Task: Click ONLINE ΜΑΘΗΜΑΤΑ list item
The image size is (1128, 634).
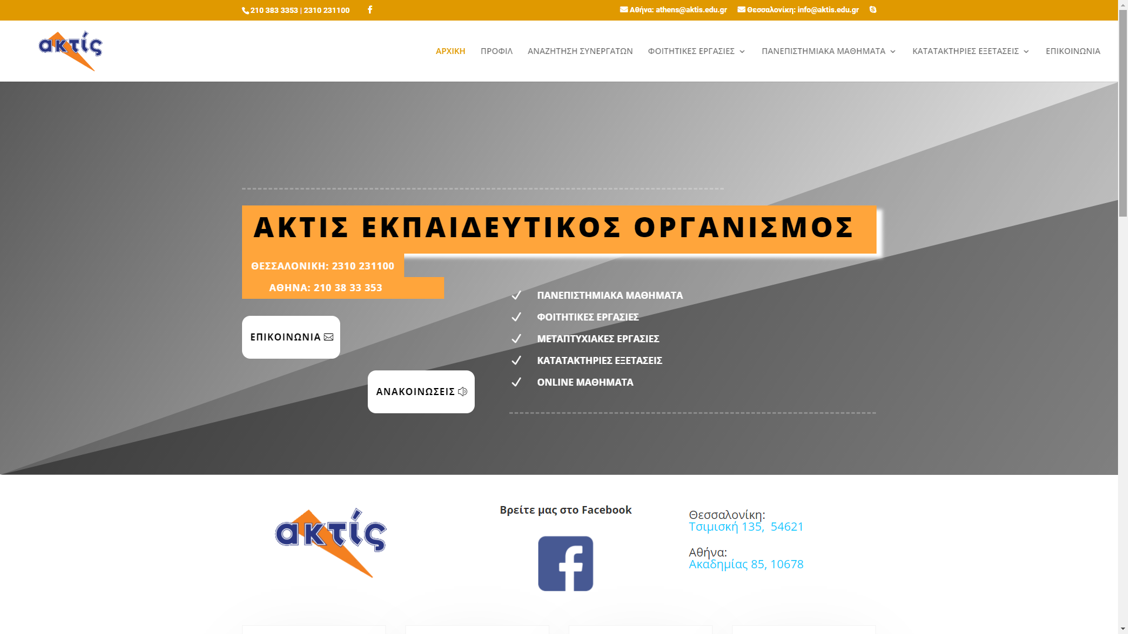Action: (585, 382)
